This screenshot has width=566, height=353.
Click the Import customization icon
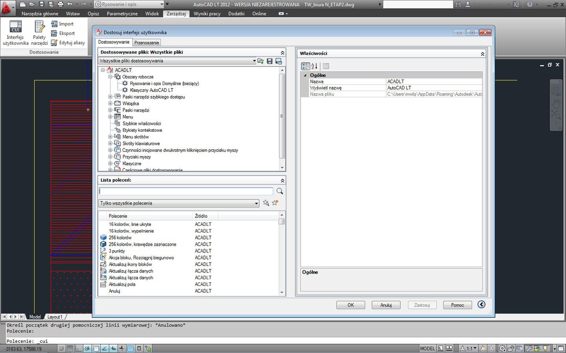click(x=62, y=24)
